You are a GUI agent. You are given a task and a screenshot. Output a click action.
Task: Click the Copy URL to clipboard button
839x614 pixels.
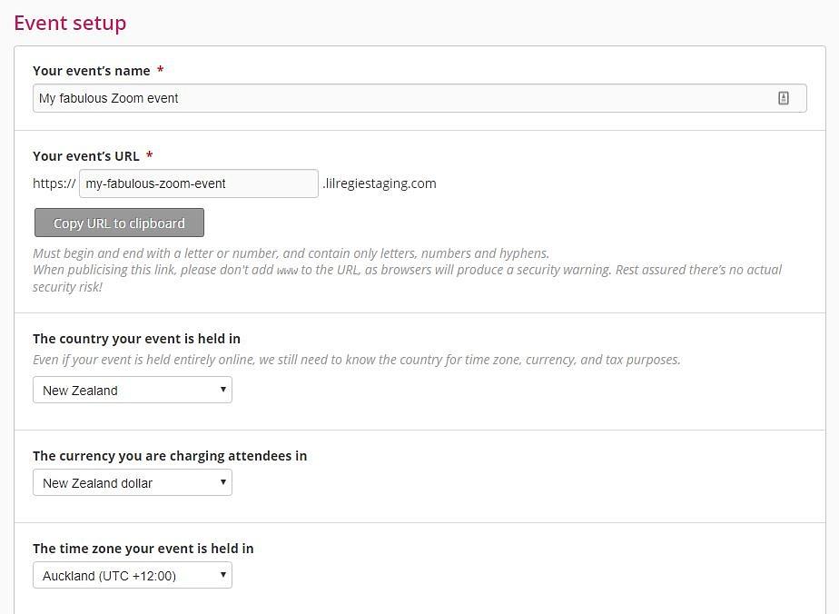tap(119, 223)
